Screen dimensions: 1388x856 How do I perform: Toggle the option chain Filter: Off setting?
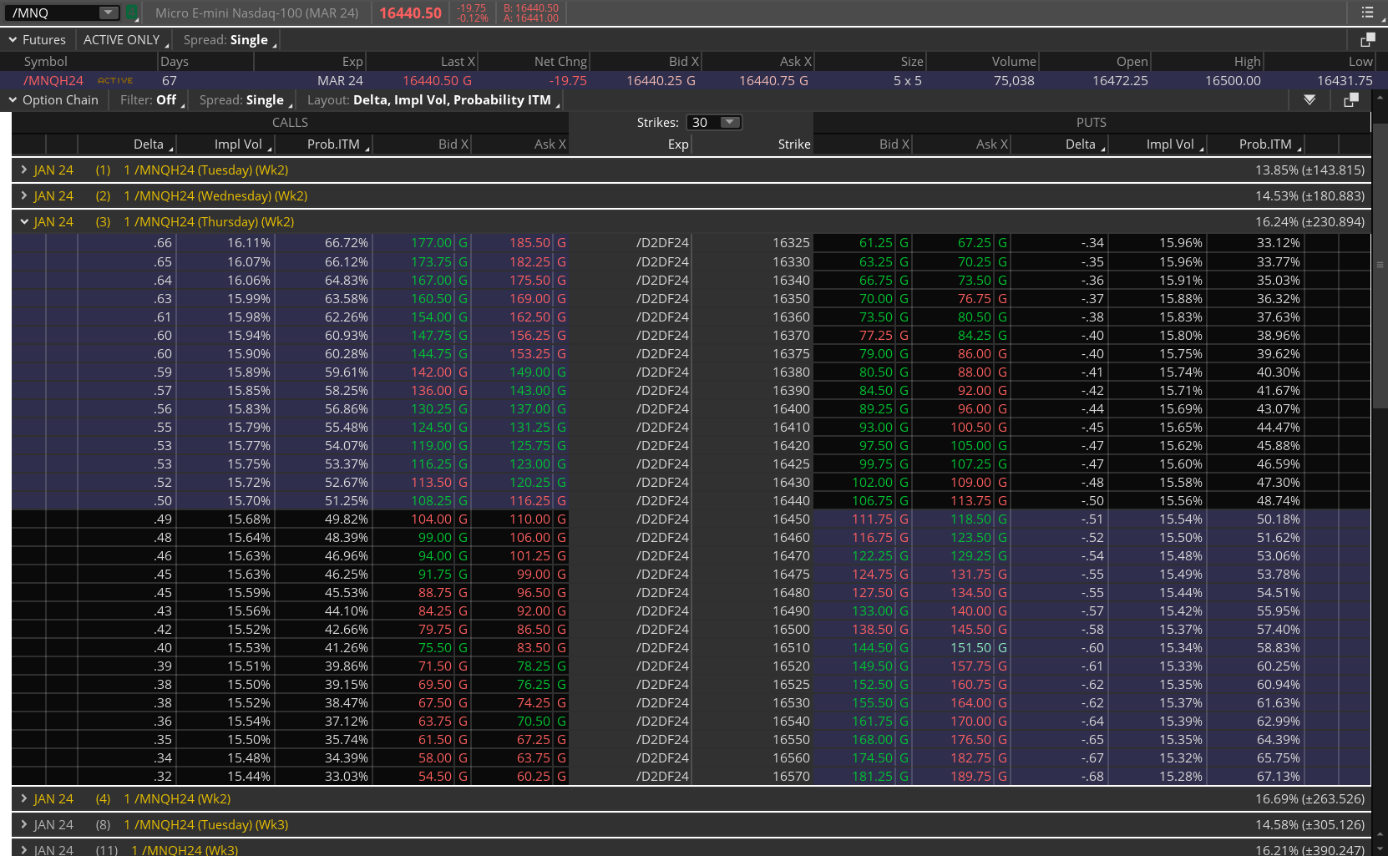pos(149,100)
